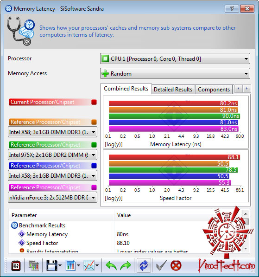Open the benchmark options icon in toolbar
Image resolution: width=259 pixels, height=277 pixels.
[x=16, y=265]
